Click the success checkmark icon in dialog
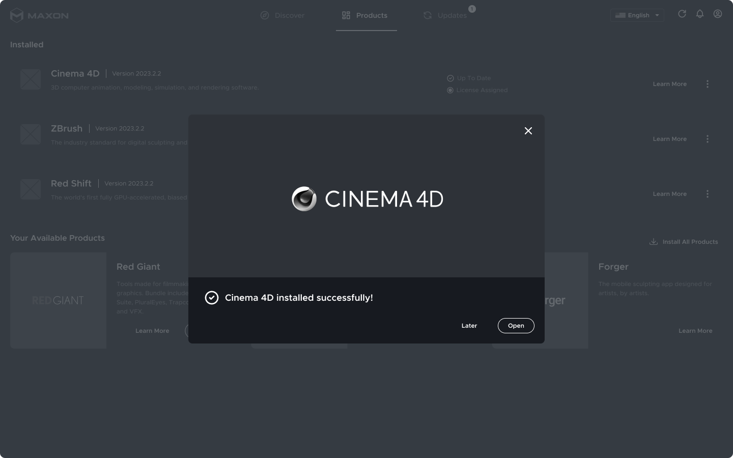 coord(212,298)
